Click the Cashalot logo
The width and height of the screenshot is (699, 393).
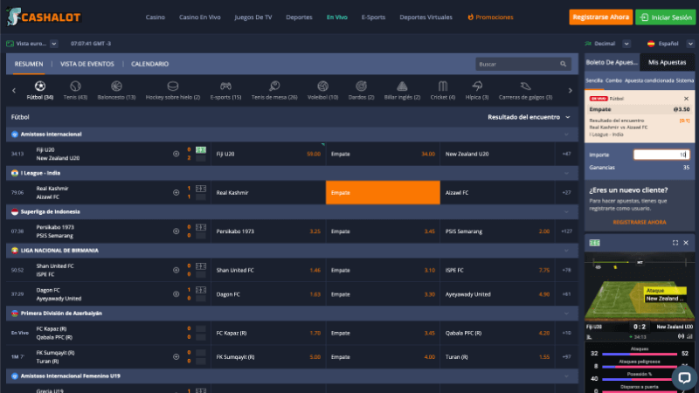[x=44, y=17]
